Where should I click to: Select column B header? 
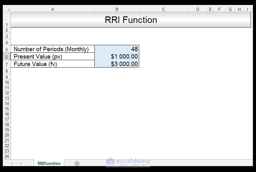click(117, 9)
